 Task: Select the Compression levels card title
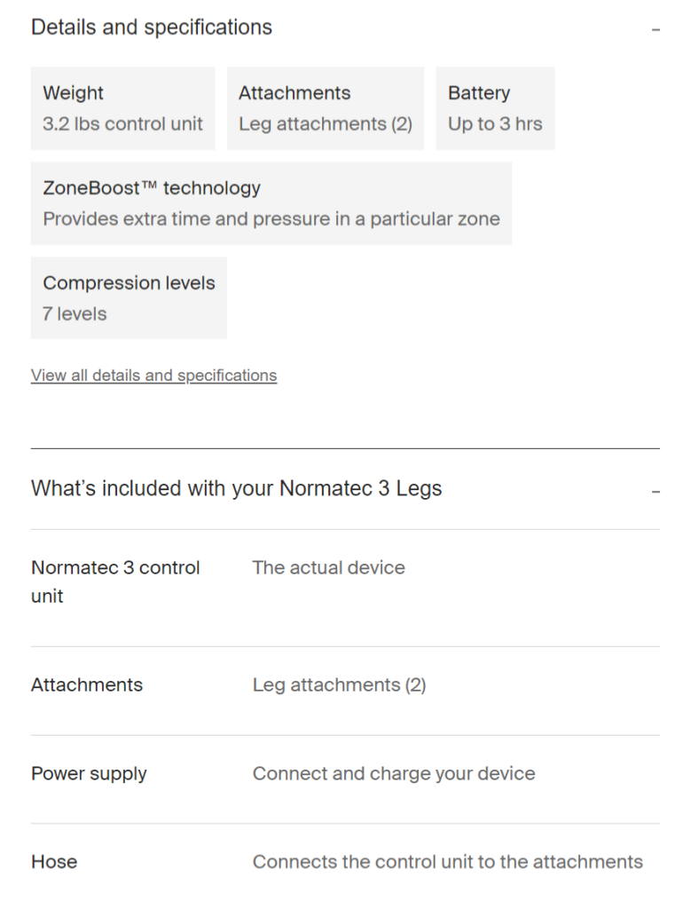pos(129,283)
